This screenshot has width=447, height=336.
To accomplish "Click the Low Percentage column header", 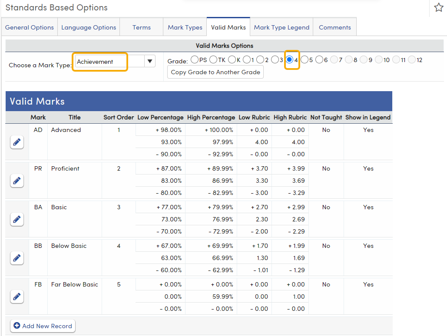I will [160, 117].
